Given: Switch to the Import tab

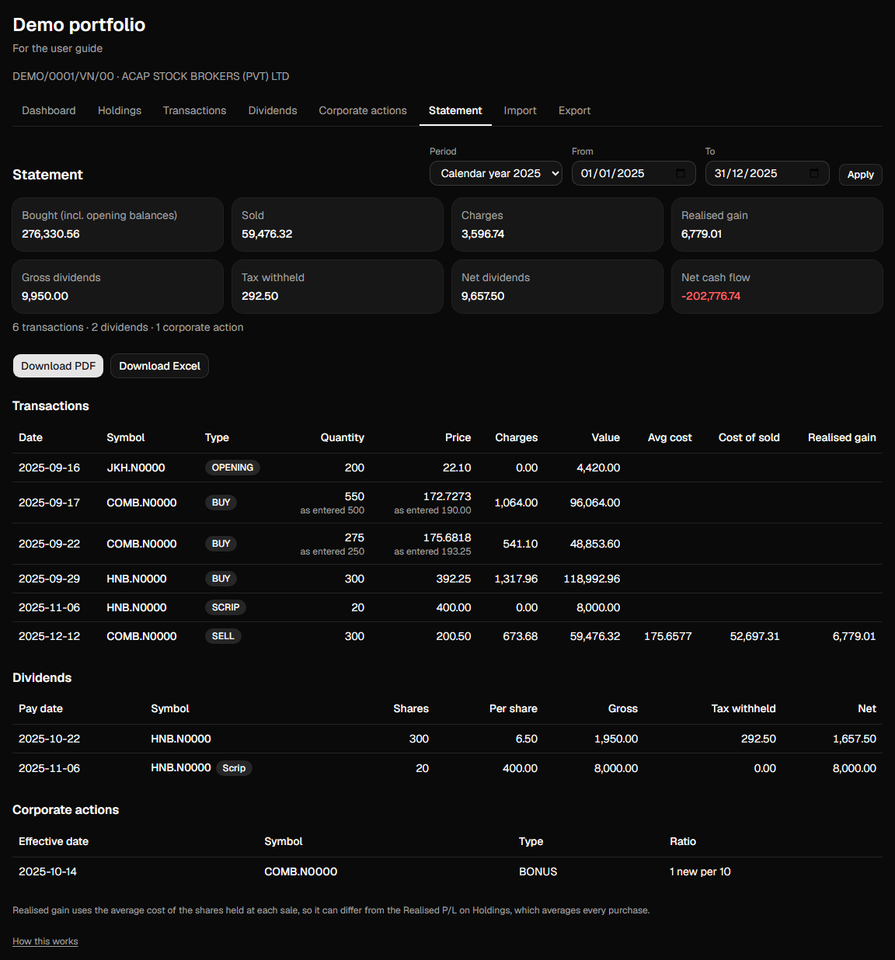Looking at the screenshot, I should click(x=520, y=110).
